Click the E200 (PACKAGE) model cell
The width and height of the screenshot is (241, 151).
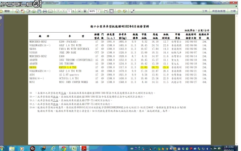click(x=68, y=42)
